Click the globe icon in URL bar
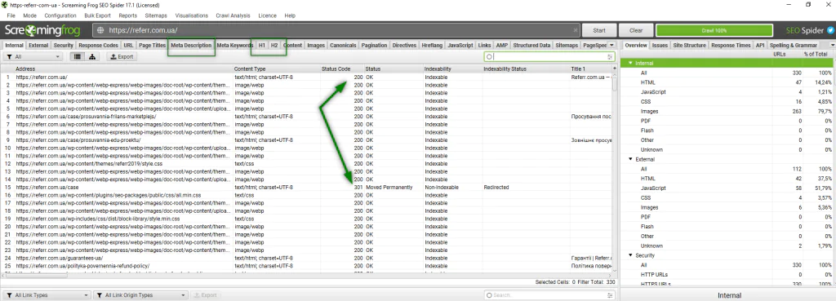 point(100,30)
